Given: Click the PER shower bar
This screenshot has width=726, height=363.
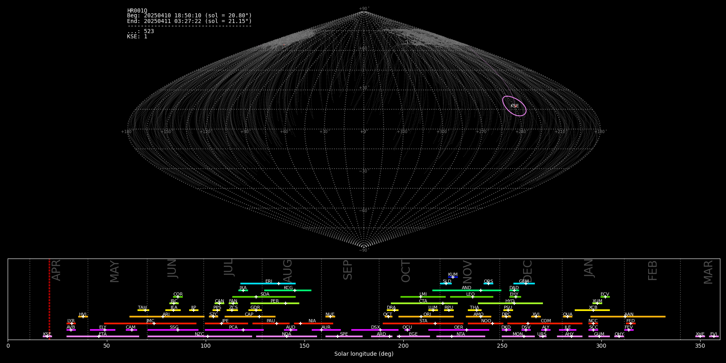Looking at the screenshot, I should coord(275,303).
